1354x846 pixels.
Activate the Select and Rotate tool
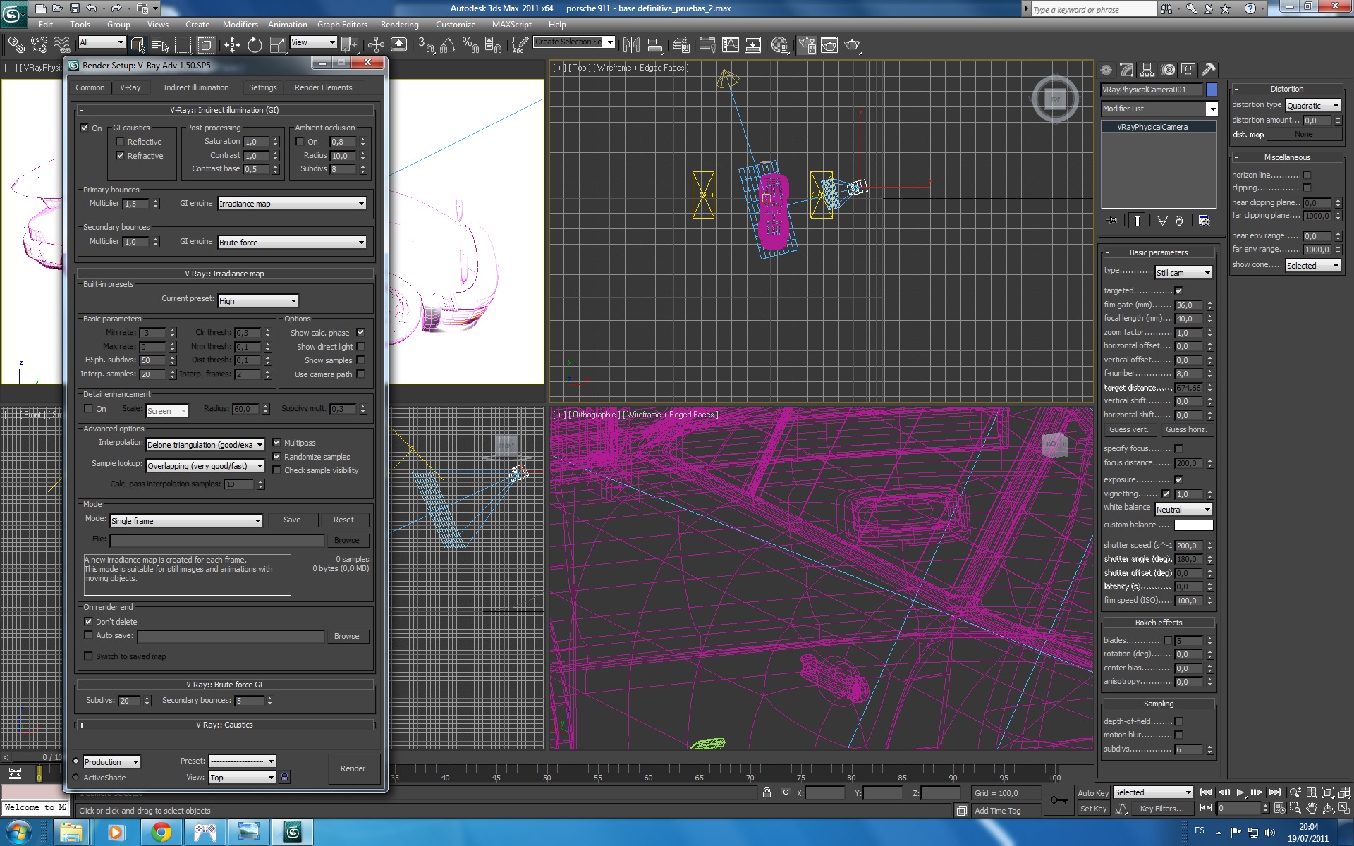pos(255,45)
